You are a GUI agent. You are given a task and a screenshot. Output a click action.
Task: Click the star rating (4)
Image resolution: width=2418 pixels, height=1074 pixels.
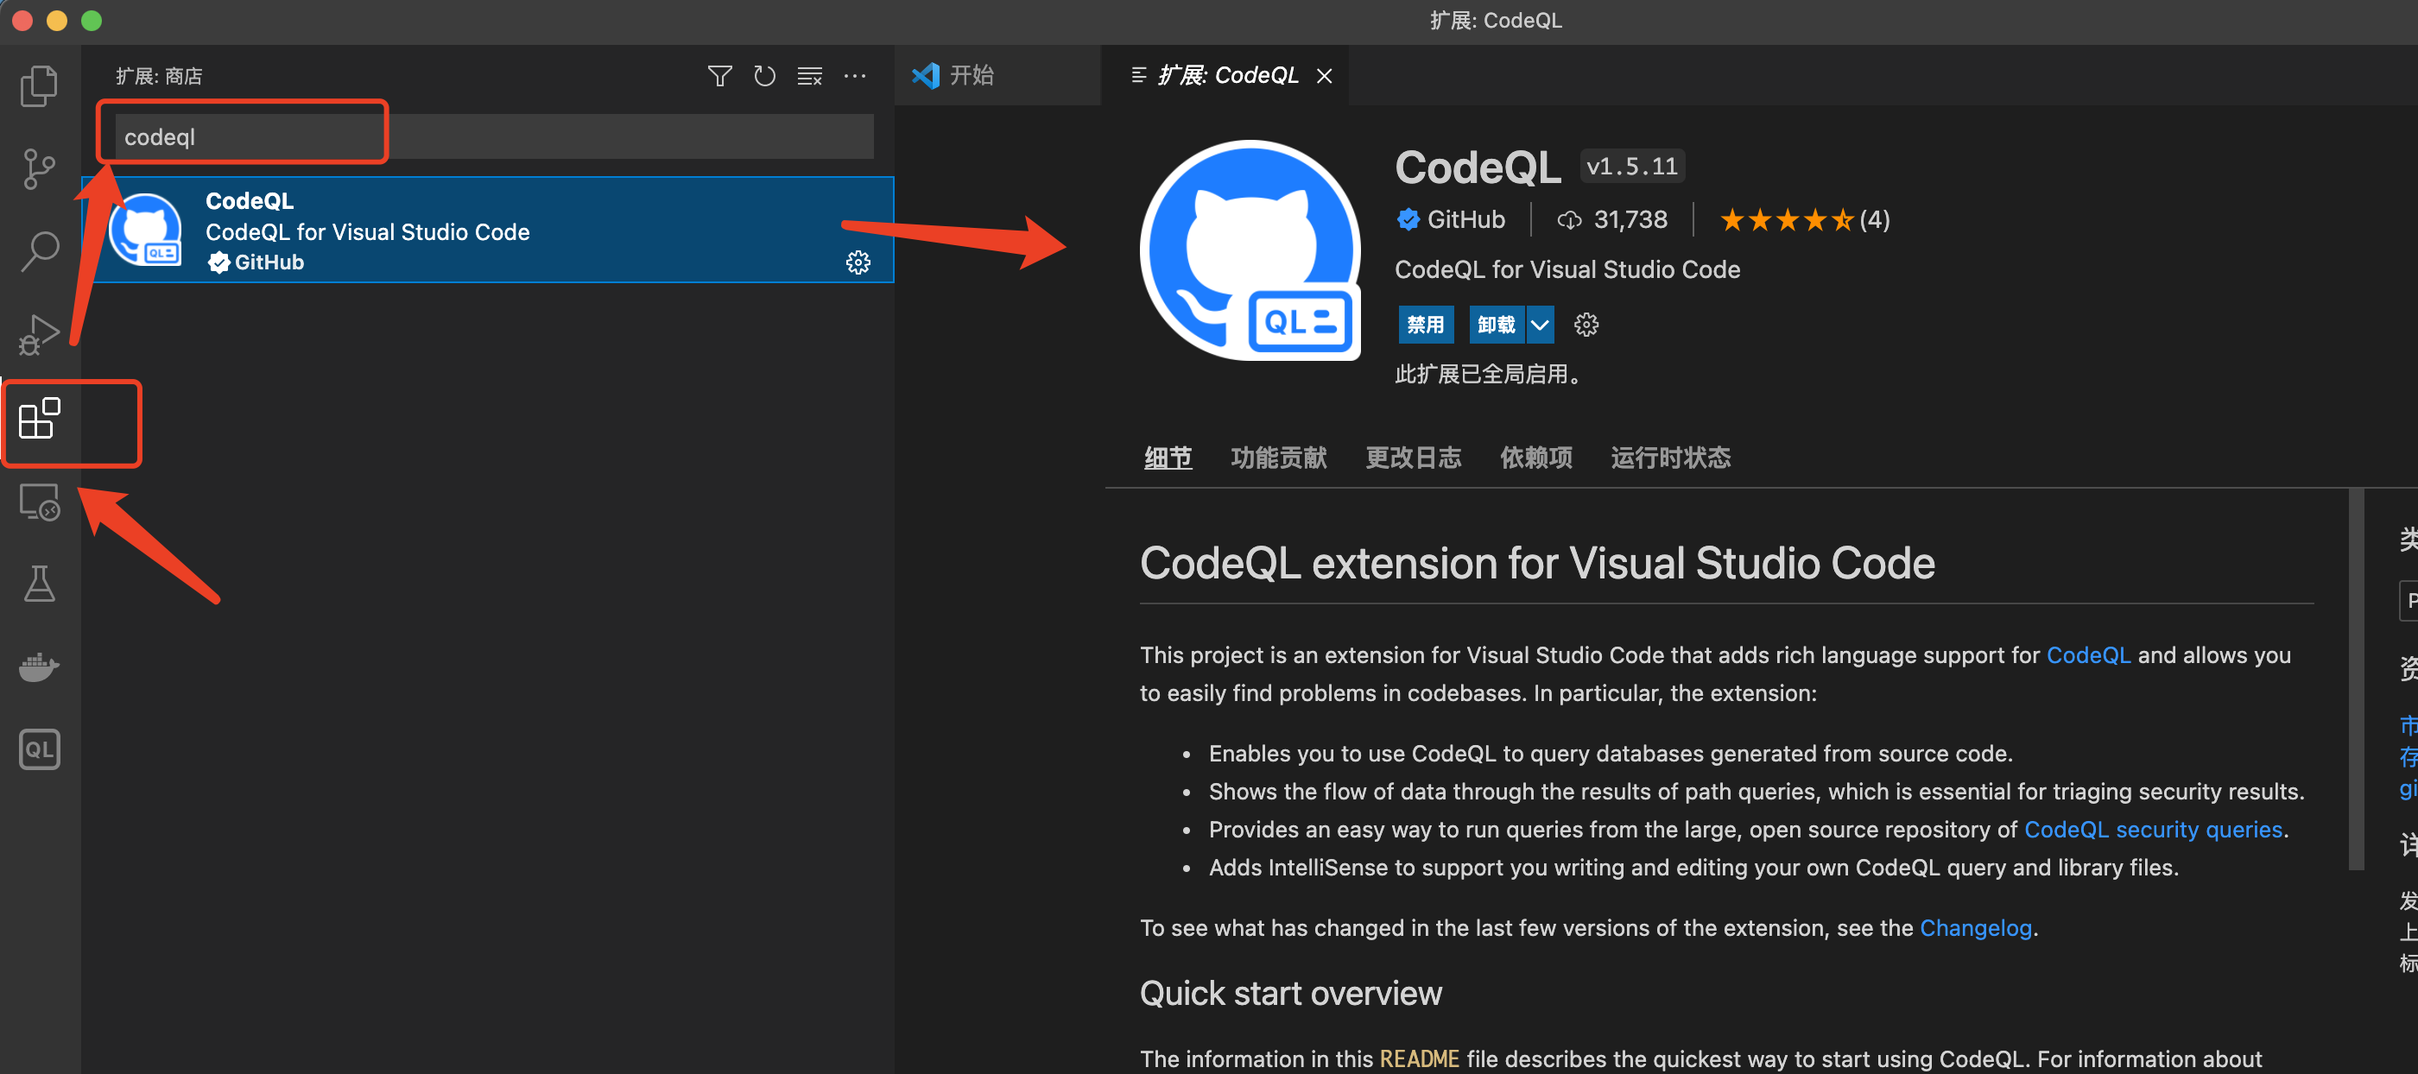[1803, 219]
